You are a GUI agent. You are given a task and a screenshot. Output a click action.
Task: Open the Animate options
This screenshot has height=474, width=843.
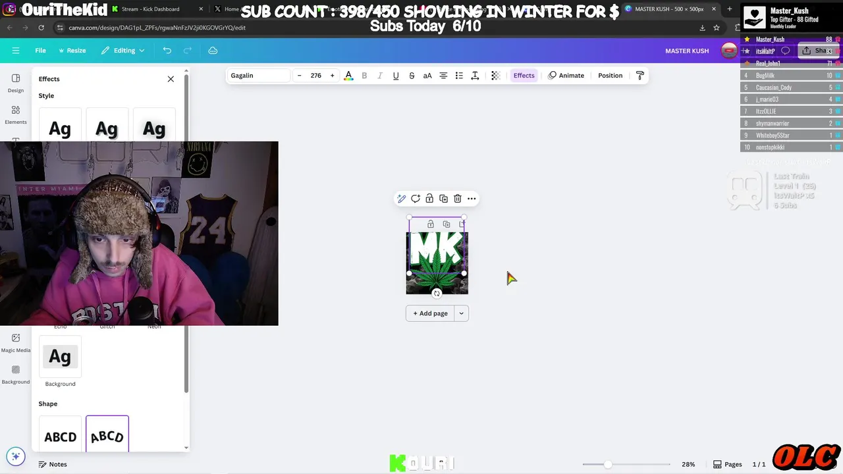(x=566, y=76)
